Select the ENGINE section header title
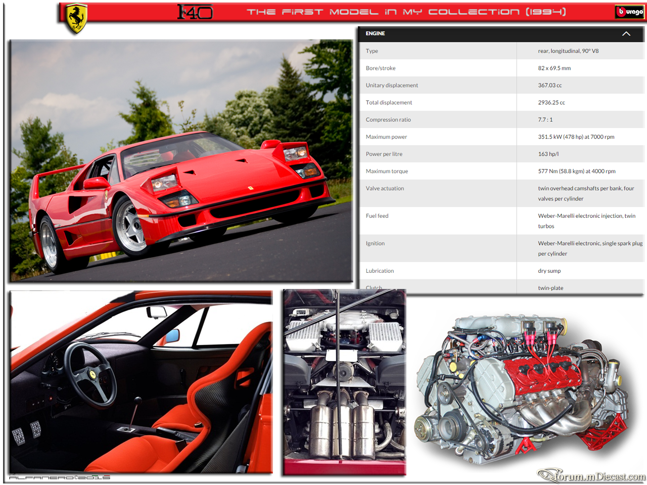This screenshot has width=647, height=485. (376, 33)
